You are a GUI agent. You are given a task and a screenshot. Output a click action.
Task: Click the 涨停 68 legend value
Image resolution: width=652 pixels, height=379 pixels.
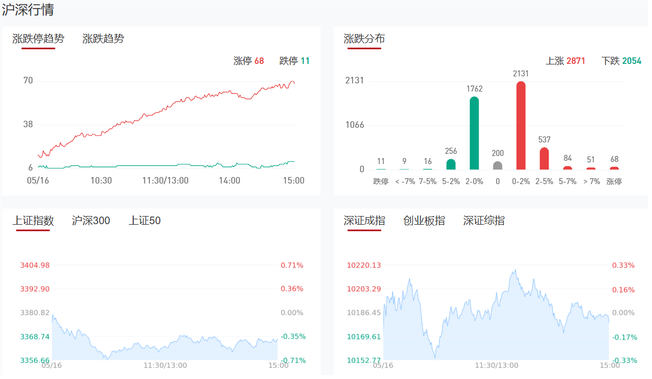click(249, 61)
